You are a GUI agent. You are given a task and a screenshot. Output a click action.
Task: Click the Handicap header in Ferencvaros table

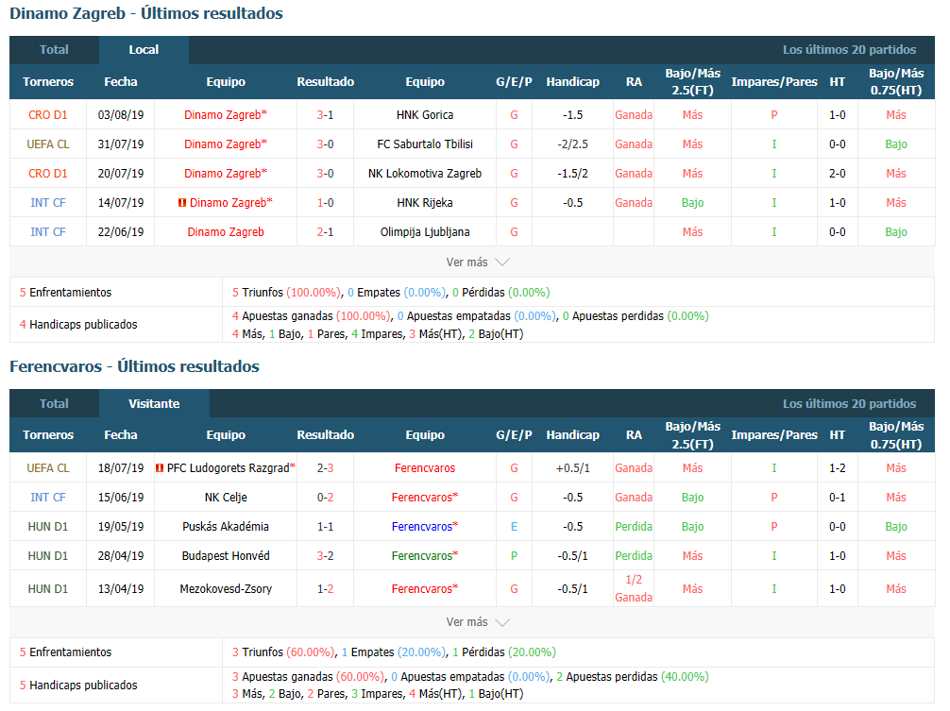[572, 435]
